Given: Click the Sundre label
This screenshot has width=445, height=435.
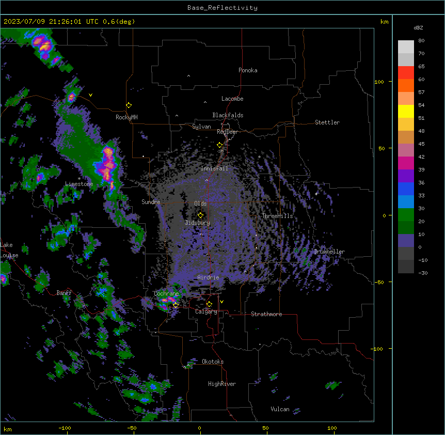Looking at the screenshot, I should point(151,202).
